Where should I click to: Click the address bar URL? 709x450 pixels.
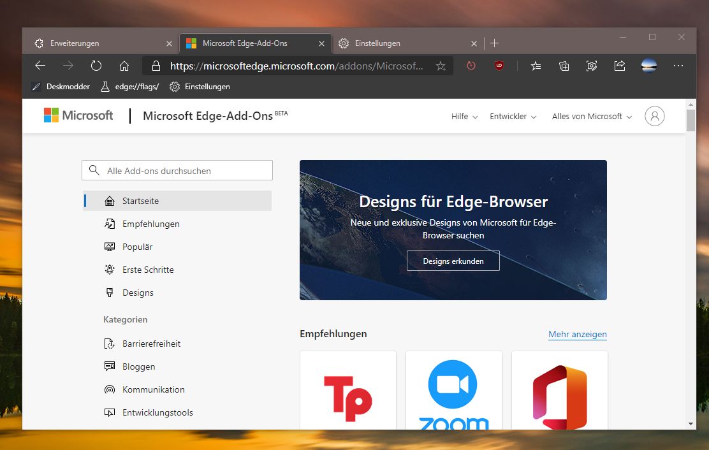point(296,66)
